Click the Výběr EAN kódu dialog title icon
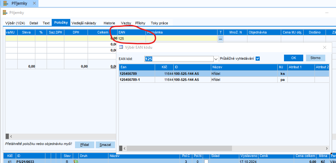The image size is (336, 163). 121,47
